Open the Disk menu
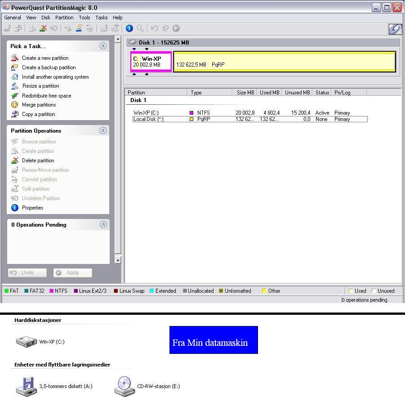Screen dimensions: 405x402 [46, 18]
